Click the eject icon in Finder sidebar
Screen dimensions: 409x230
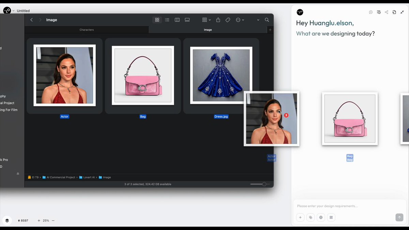pyautogui.click(x=18, y=173)
